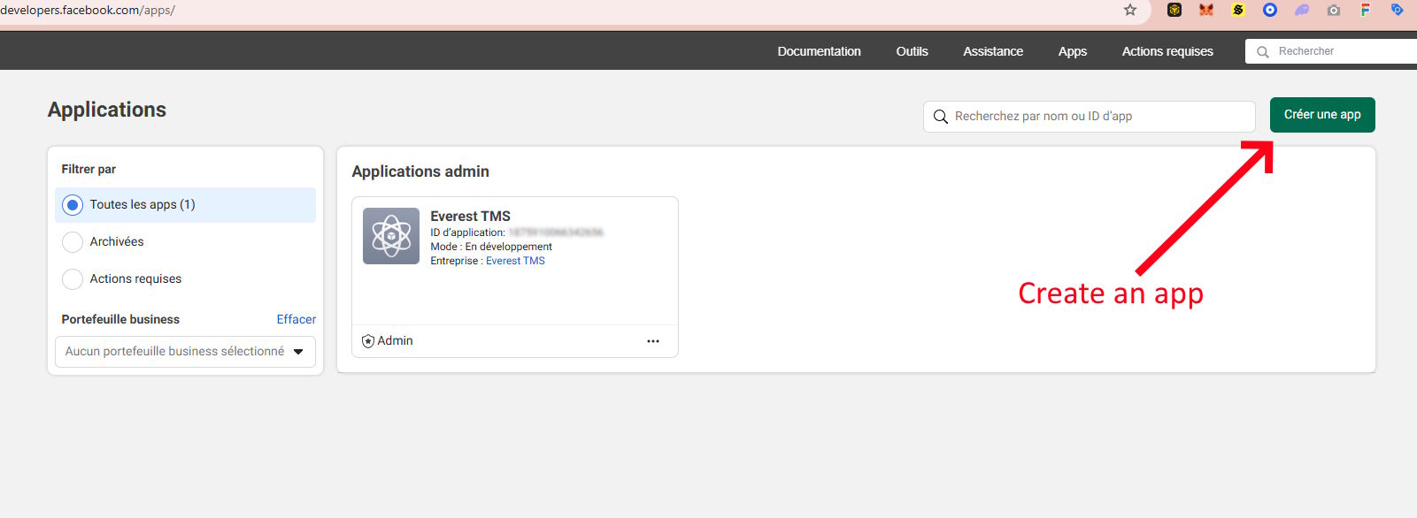Click the purple ghost Phantom extension

(x=1302, y=10)
